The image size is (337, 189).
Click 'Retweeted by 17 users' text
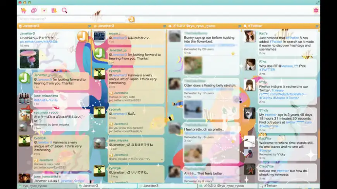pyautogui.click(x=199, y=93)
